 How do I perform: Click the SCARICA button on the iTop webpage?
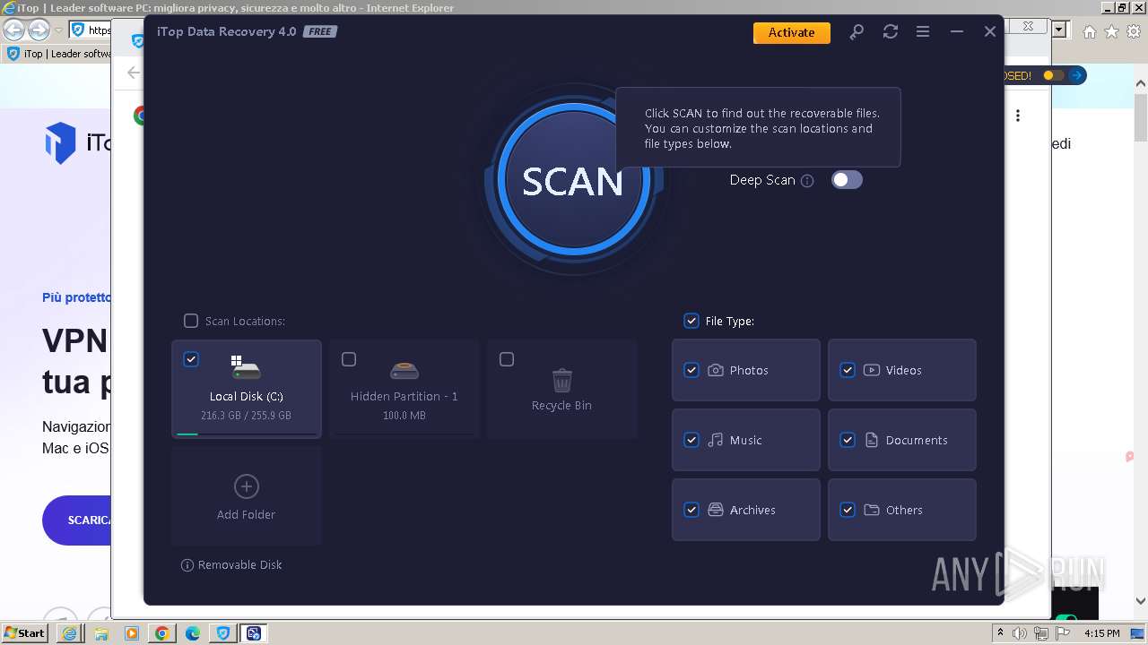[77, 520]
